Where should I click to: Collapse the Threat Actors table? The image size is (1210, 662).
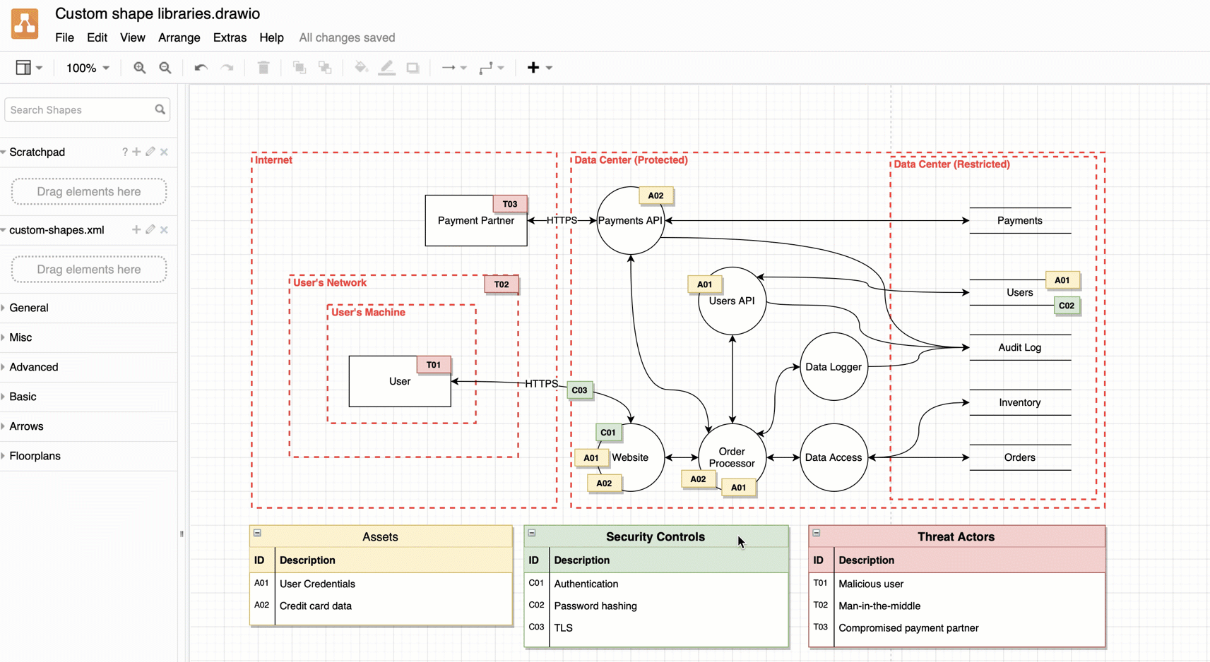(x=817, y=533)
